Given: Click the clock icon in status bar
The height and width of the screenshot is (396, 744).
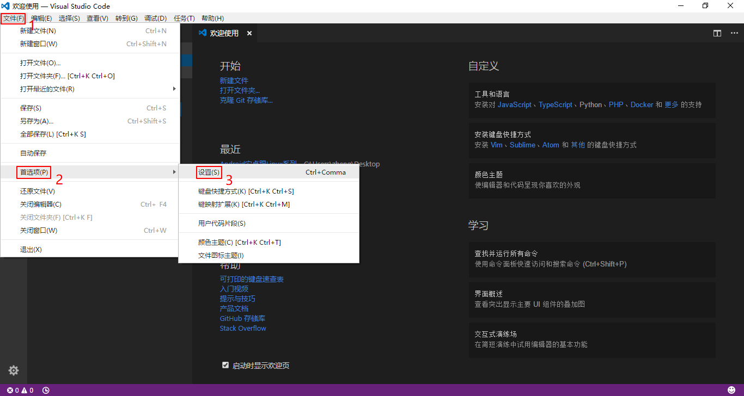Looking at the screenshot, I should [46, 390].
